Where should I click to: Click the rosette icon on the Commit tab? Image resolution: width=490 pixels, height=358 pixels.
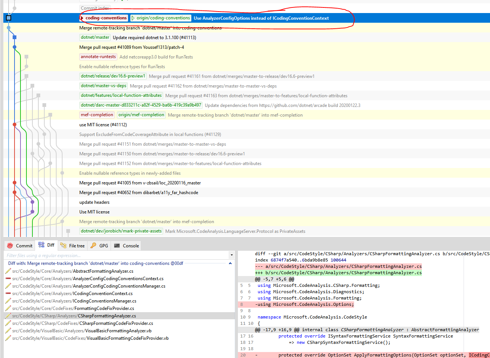pos(10,245)
